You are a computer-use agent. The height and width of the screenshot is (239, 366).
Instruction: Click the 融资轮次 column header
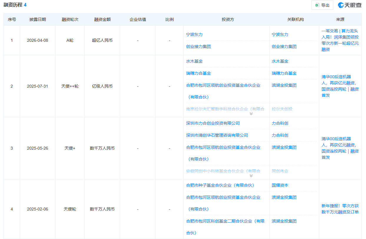70,19
